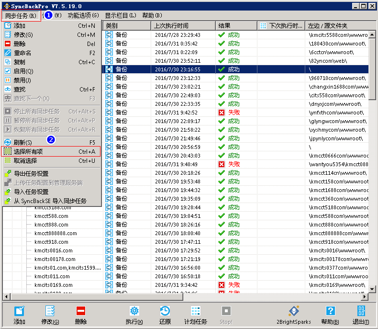The image size is (378, 329).
Task: Open 计划任务 scheduler icon
Action: (196, 311)
